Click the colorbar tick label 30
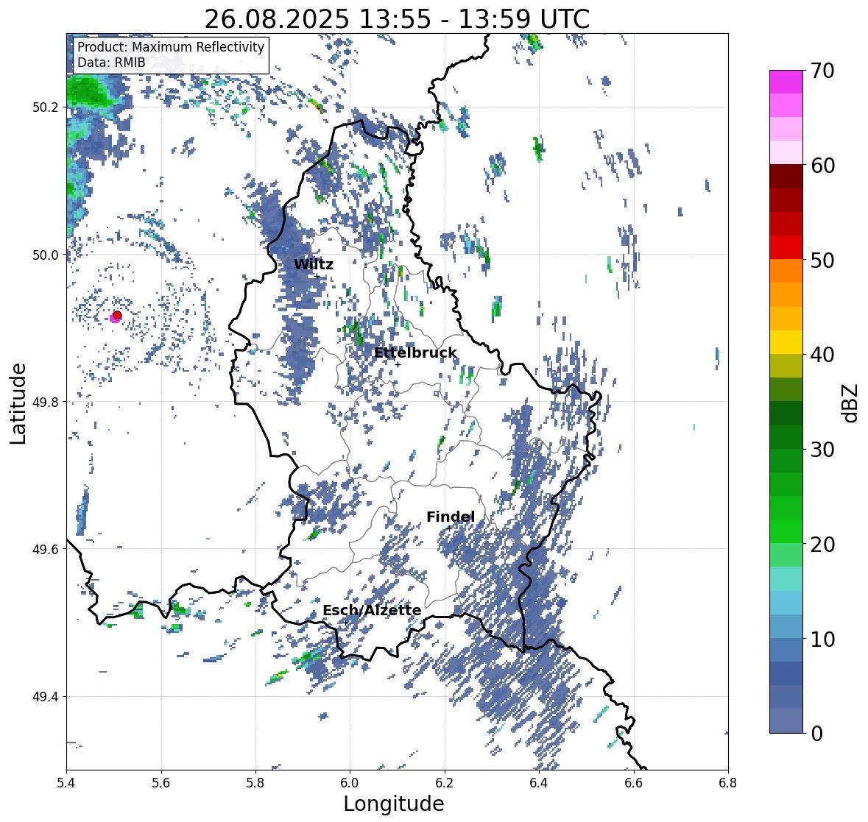This screenshot has width=868, height=822. (822, 450)
